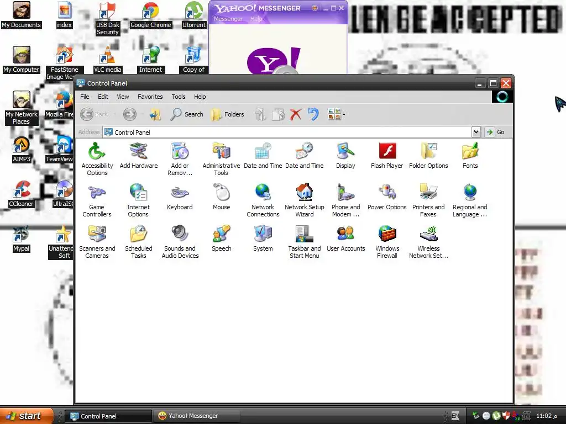566x424 pixels.
Task: Select the My Computer desktop icon
Action: 22,60
